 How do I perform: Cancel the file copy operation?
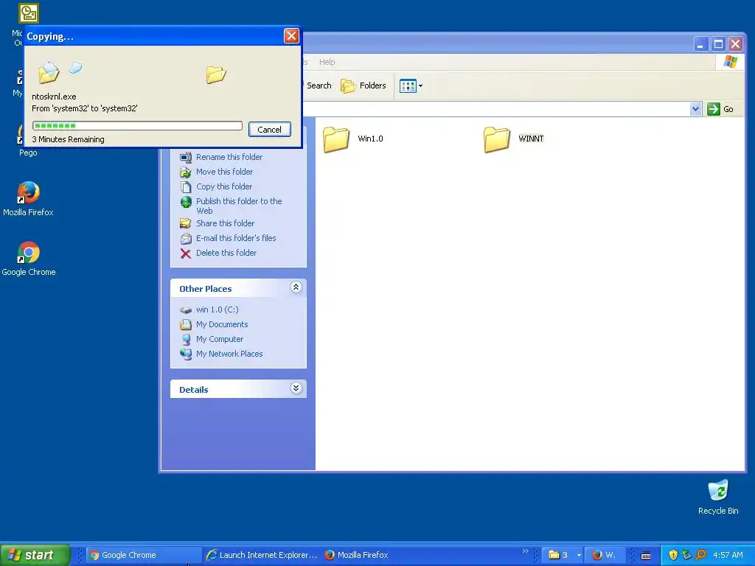click(x=270, y=130)
